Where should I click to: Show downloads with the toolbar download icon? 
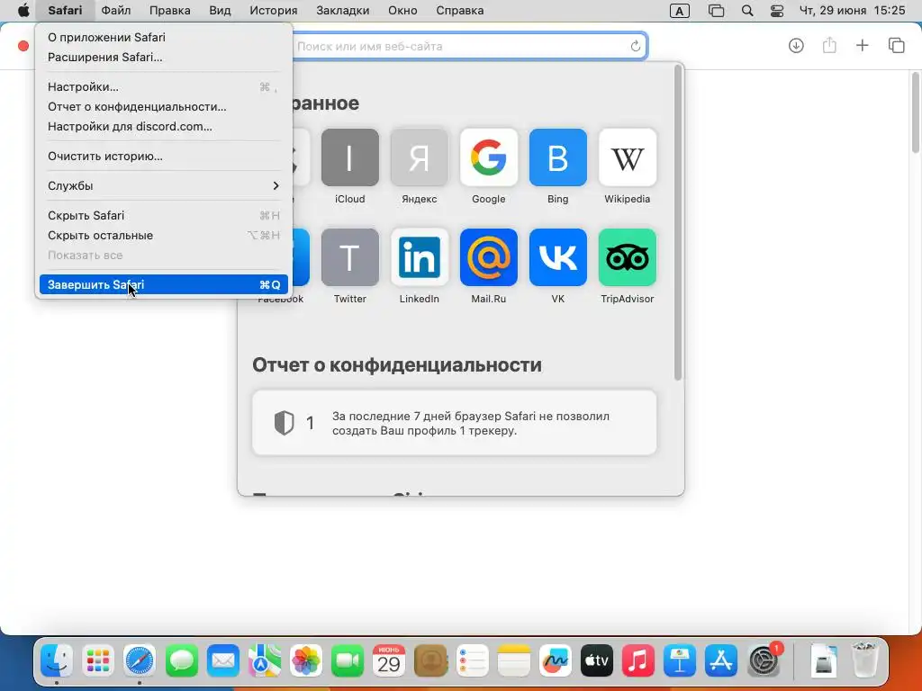[796, 45]
